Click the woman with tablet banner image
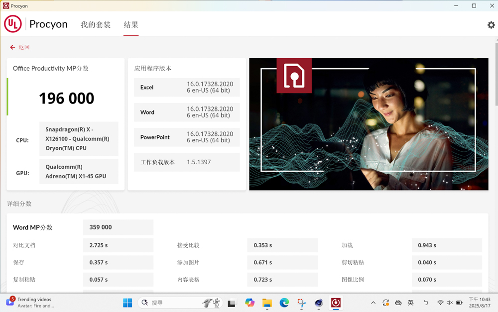Viewport: 498px width, 312px height. pyautogui.click(x=369, y=124)
